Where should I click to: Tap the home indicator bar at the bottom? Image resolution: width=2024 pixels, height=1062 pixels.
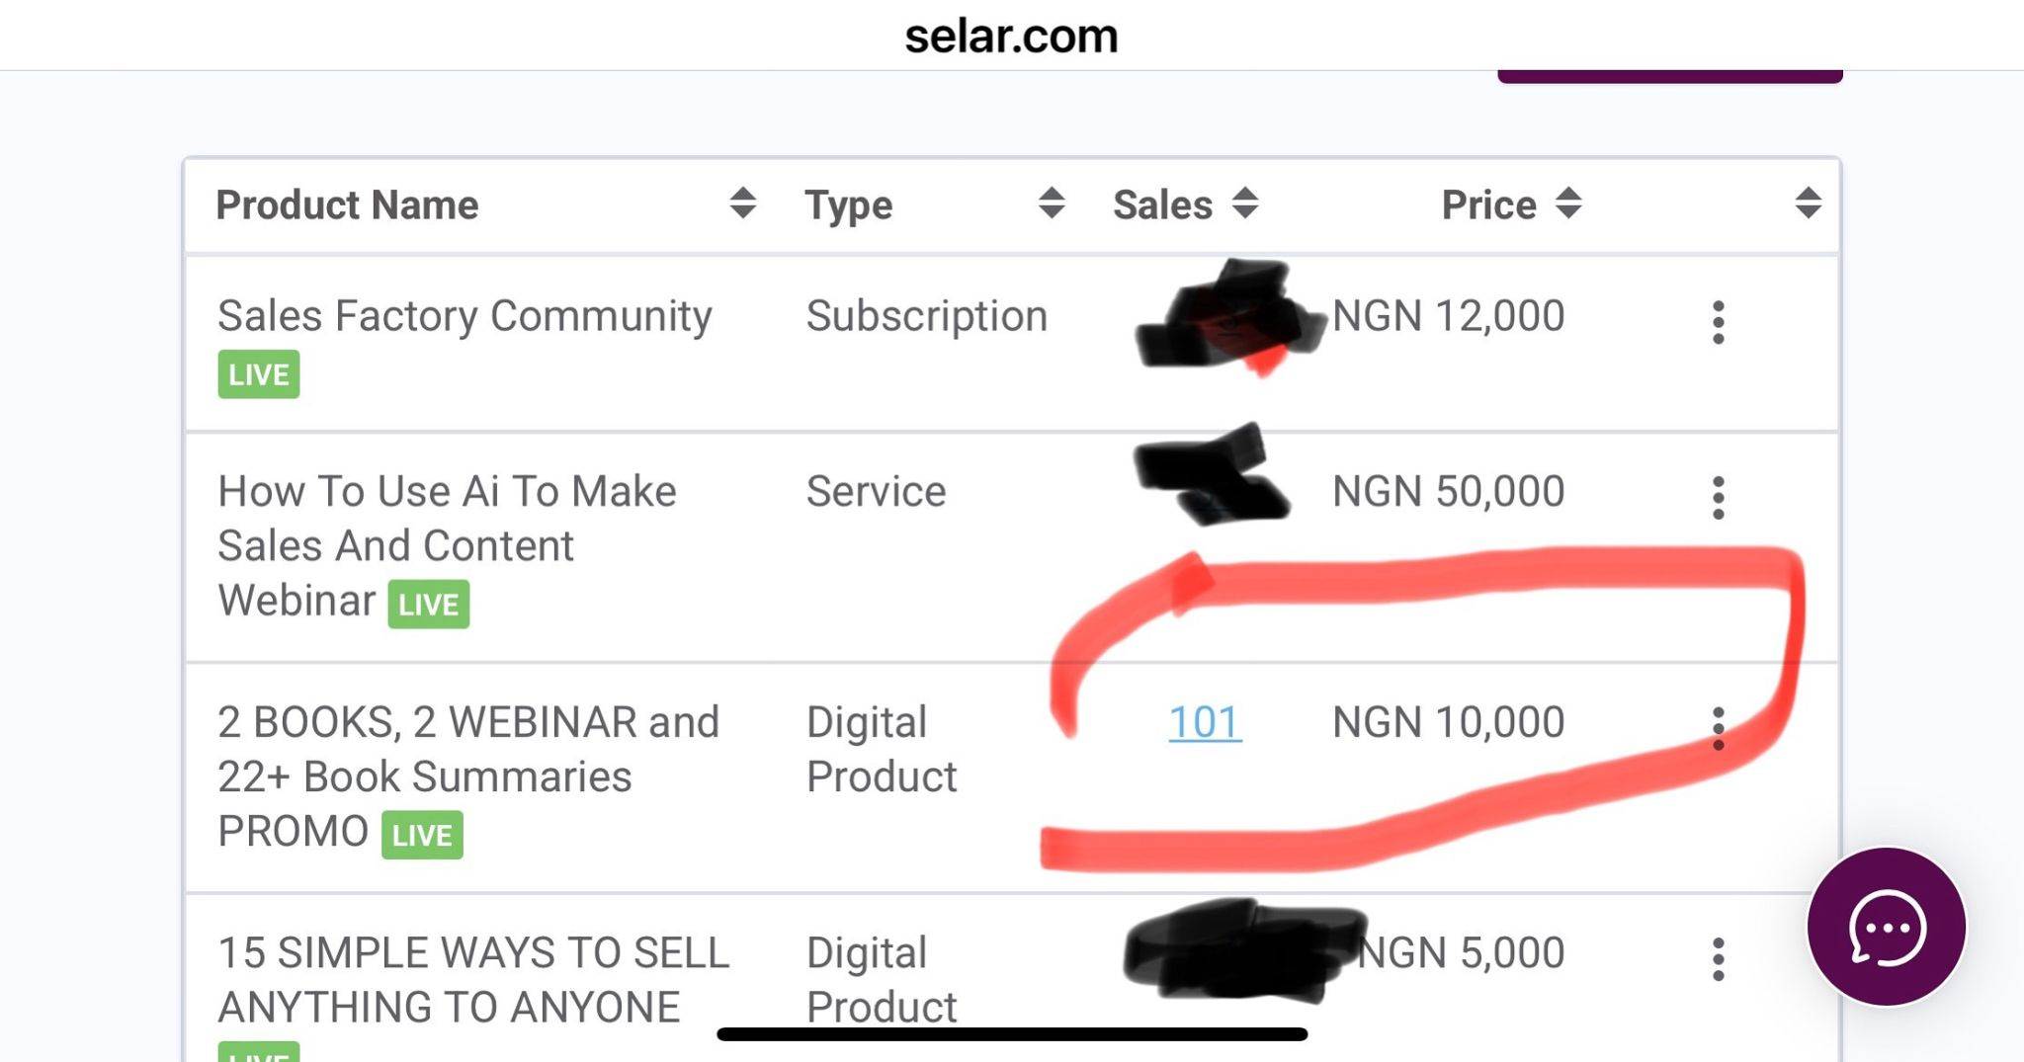coord(1011,1034)
